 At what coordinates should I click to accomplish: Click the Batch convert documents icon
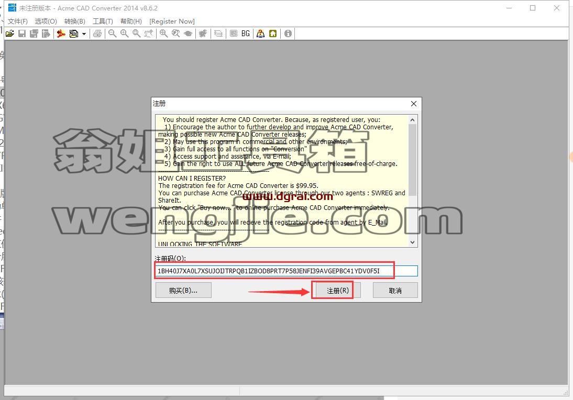tap(73, 34)
